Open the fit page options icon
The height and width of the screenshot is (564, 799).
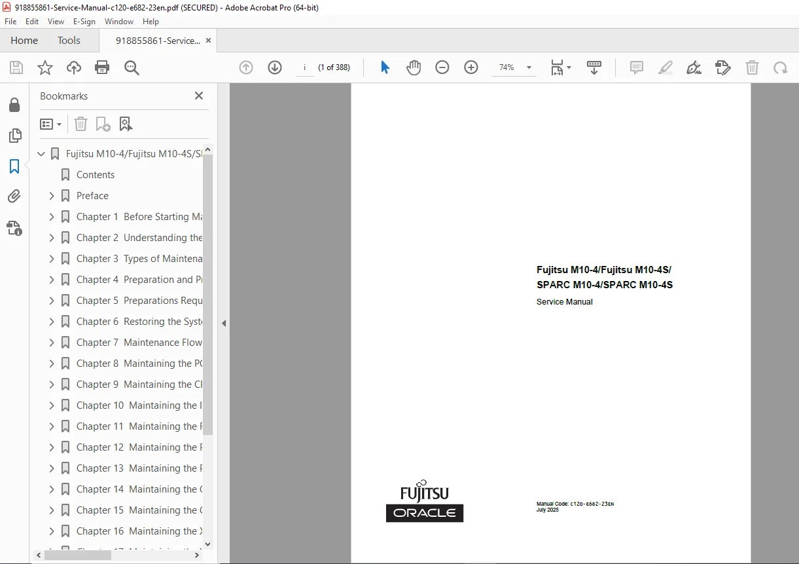(x=560, y=67)
